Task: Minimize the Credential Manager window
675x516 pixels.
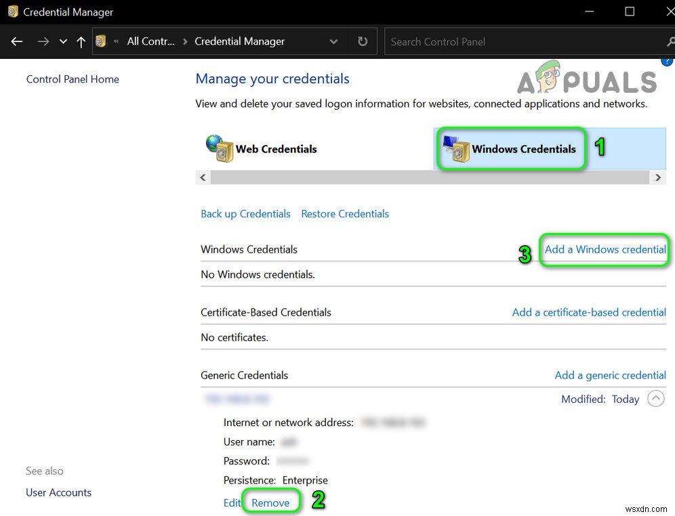Action: click(590, 12)
